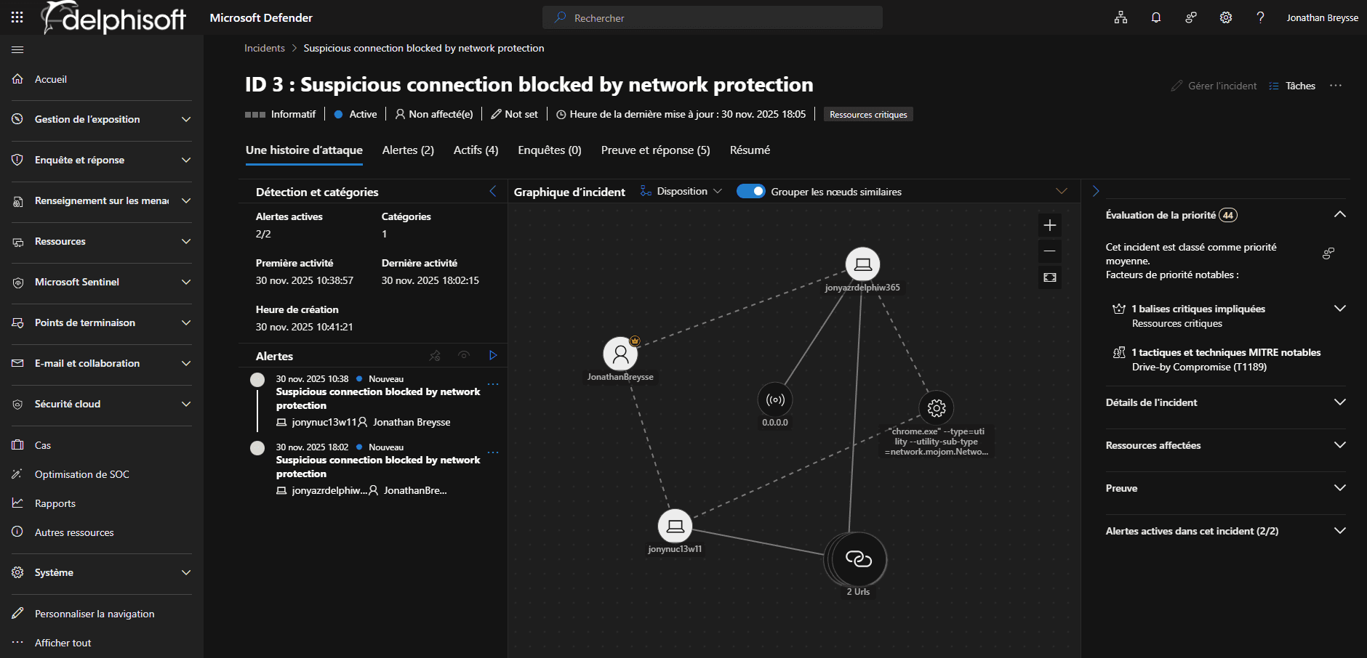Open the feedback icon in top bar
The image size is (1367, 658).
tap(1190, 17)
